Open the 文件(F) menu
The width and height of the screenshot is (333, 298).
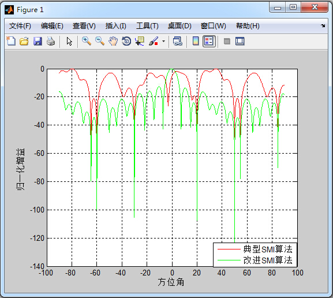coord(20,26)
